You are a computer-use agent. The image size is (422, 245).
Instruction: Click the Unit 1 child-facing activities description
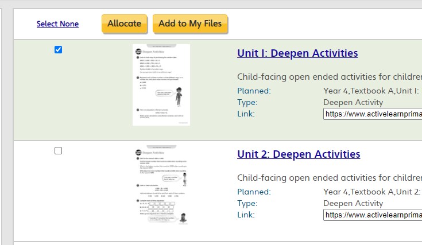point(329,77)
